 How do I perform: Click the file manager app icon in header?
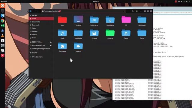click(31, 11)
